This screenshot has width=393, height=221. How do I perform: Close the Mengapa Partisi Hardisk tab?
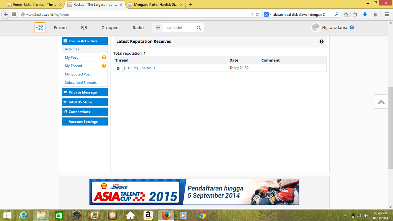[181, 5]
